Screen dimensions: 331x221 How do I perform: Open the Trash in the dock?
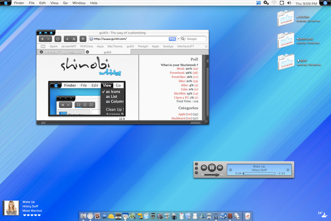[247, 216]
